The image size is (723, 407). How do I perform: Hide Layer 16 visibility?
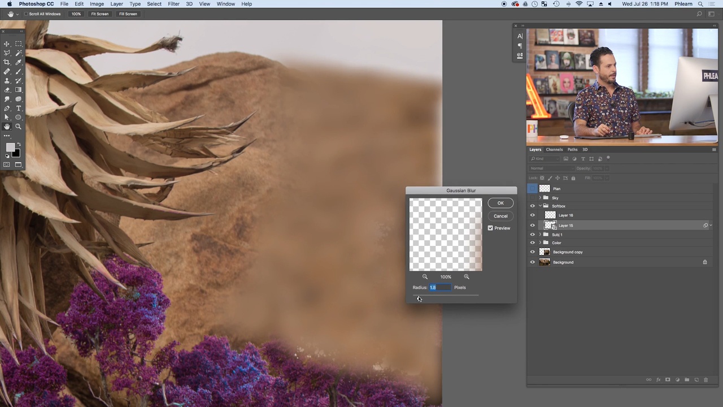[x=532, y=215]
